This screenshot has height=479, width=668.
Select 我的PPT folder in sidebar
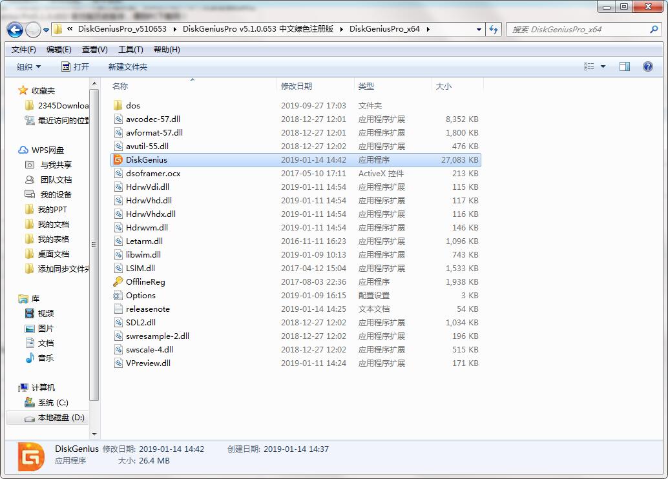pyautogui.click(x=52, y=210)
